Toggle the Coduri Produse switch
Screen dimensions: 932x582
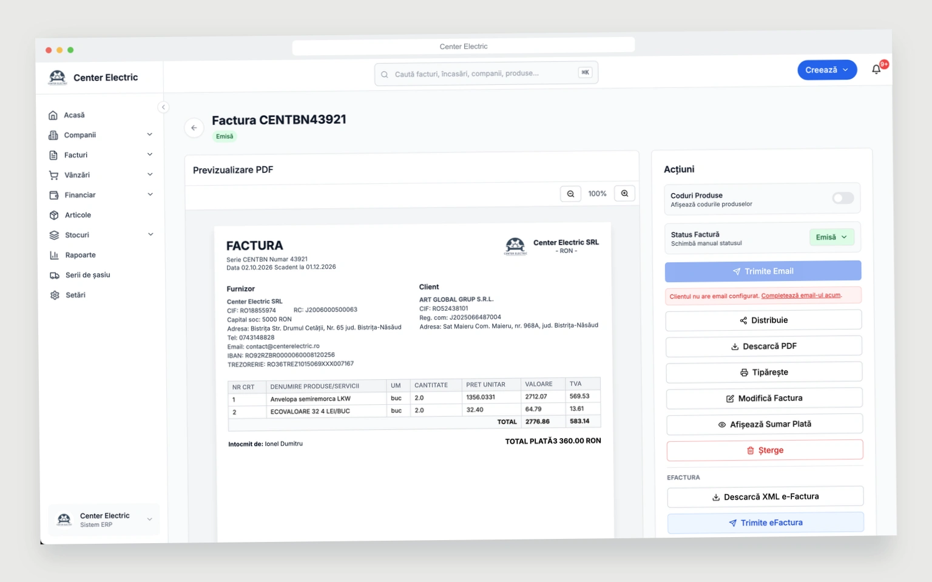pyautogui.click(x=843, y=198)
